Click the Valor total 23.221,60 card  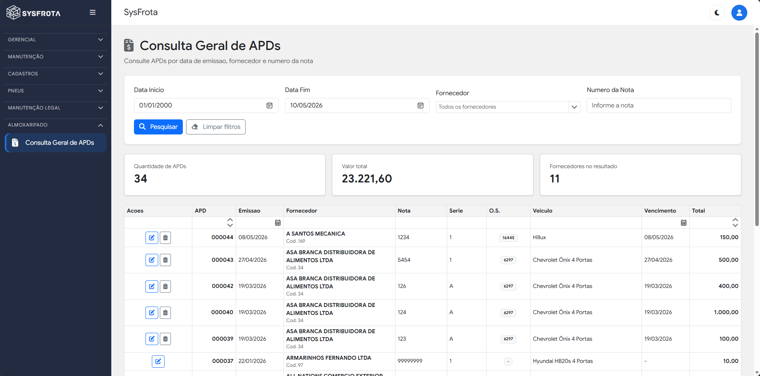(x=432, y=175)
